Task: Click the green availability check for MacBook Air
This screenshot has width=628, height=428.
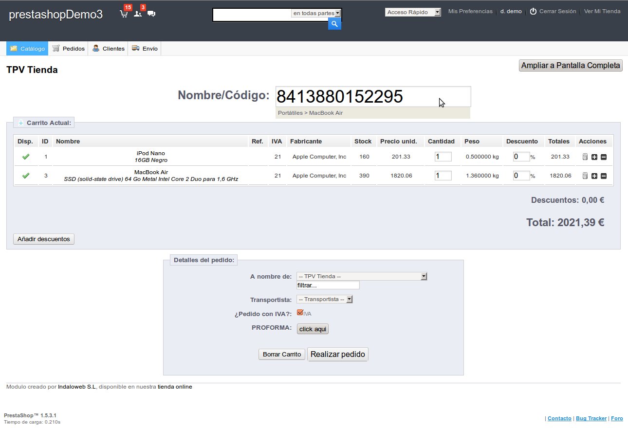Action: (x=26, y=176)
